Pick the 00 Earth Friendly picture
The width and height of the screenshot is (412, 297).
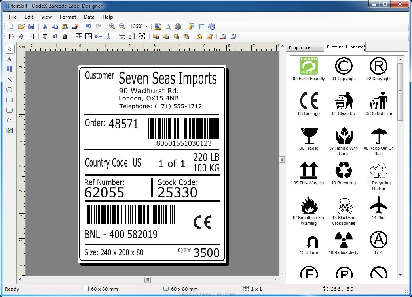[x=309, y=69]
